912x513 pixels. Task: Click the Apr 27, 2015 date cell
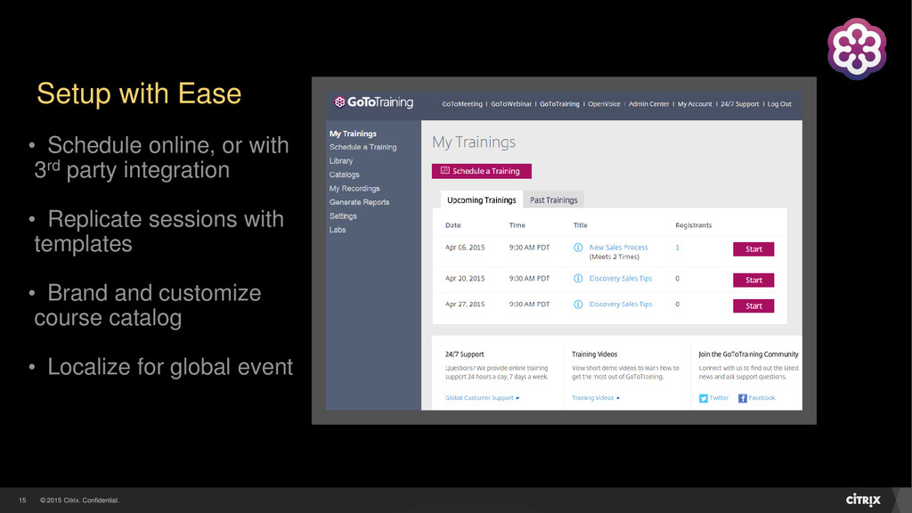point(465,305)
